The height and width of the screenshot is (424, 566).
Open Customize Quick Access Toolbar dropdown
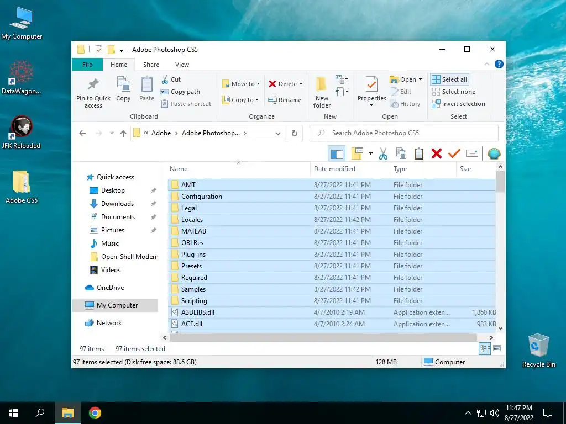coord(121,50)
